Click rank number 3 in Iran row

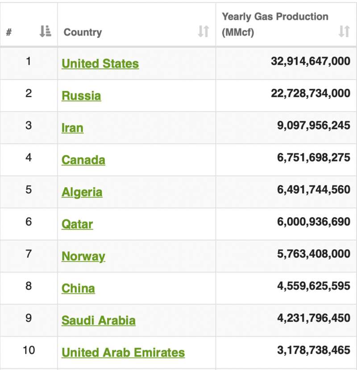[x=29, y=125]
